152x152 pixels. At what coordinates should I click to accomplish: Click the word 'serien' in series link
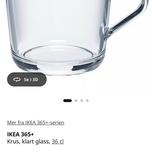click(57, 123)
